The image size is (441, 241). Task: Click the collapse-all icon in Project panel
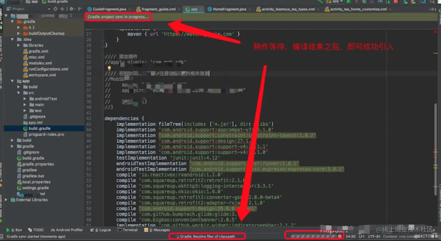tap(63, 9)
